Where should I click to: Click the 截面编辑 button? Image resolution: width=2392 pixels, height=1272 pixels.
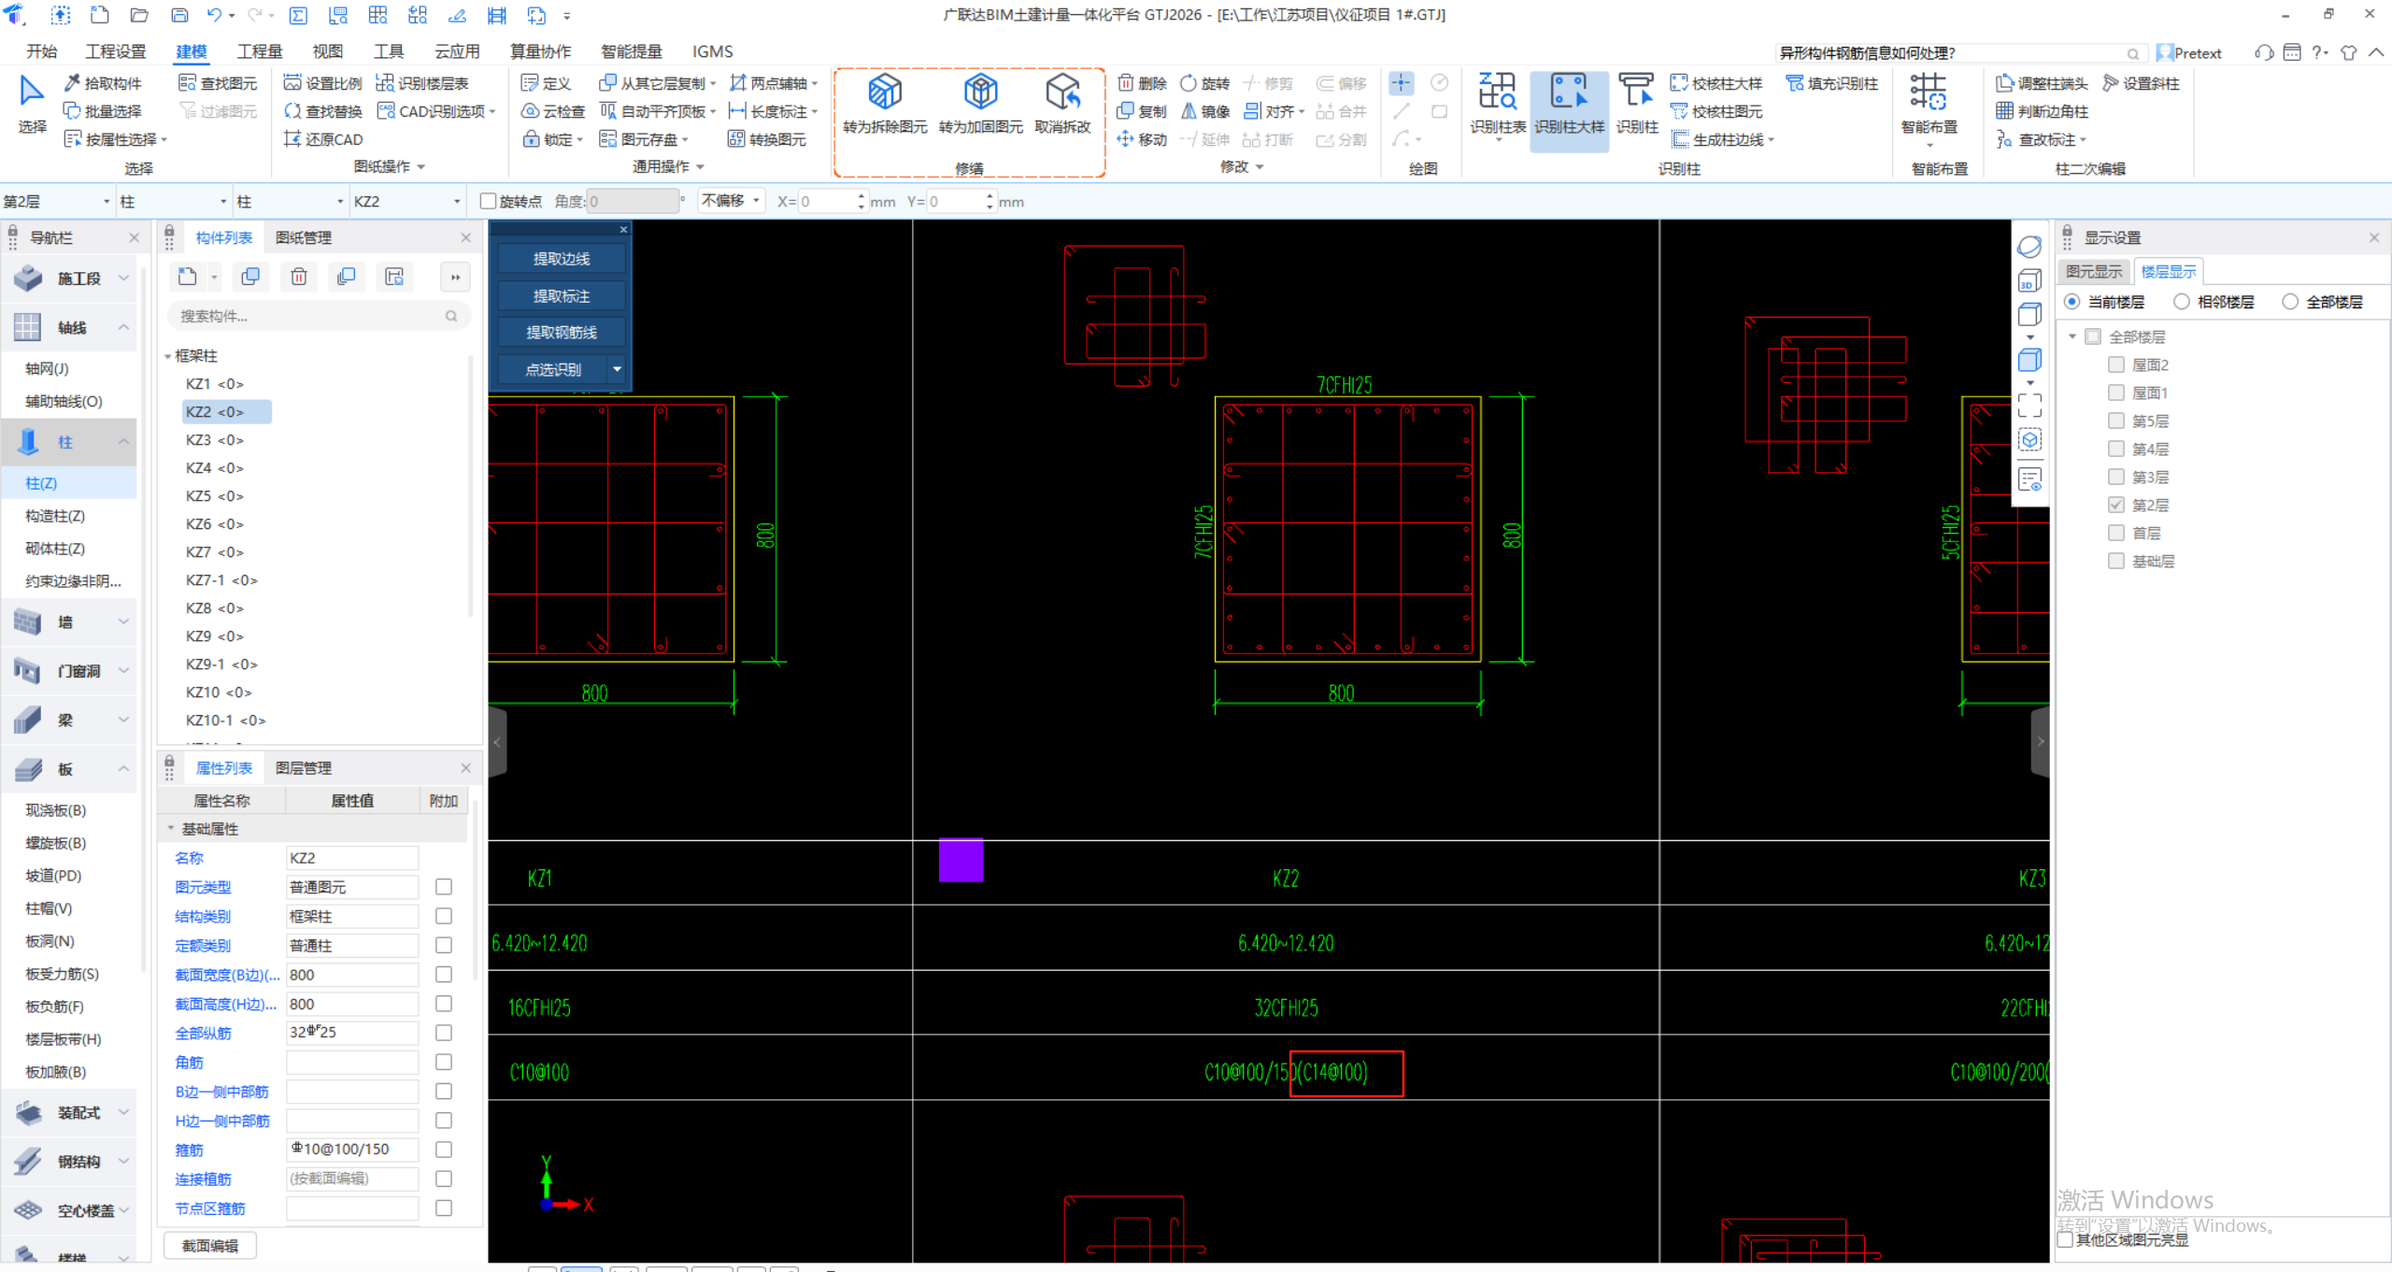tap(209, 1246)
